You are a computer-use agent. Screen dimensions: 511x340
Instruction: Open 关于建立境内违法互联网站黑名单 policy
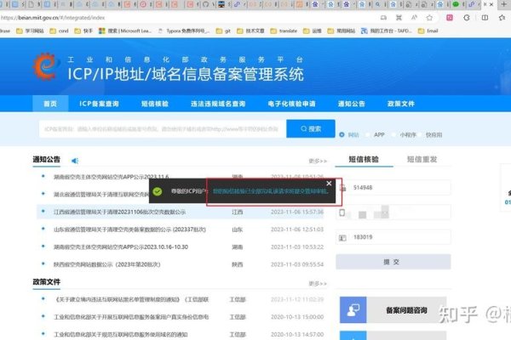pos(131,299)
